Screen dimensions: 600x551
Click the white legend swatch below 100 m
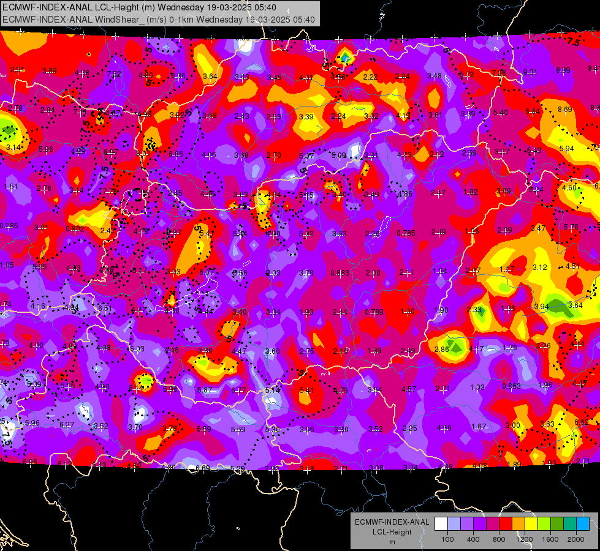coord(441,523)
